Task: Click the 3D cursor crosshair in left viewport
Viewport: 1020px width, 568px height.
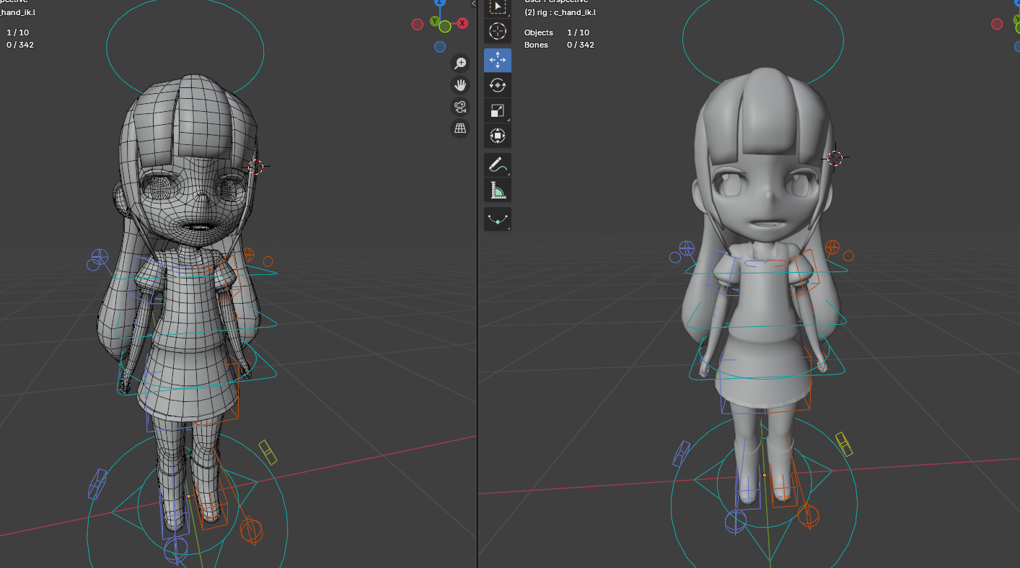Action: click(256, 167)
